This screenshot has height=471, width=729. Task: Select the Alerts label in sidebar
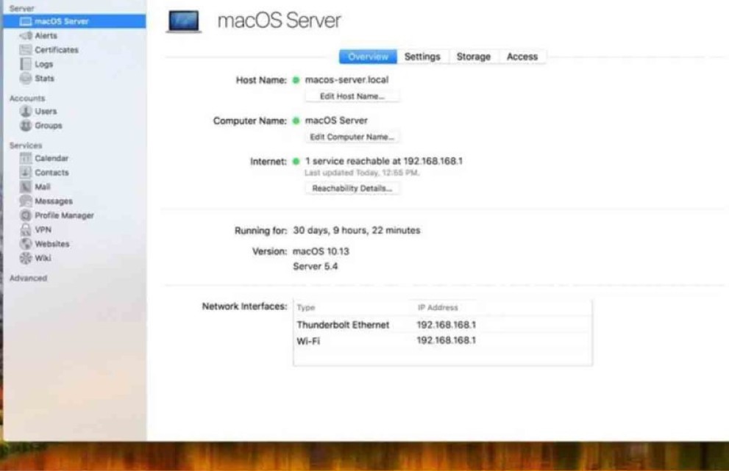point(46,36)
